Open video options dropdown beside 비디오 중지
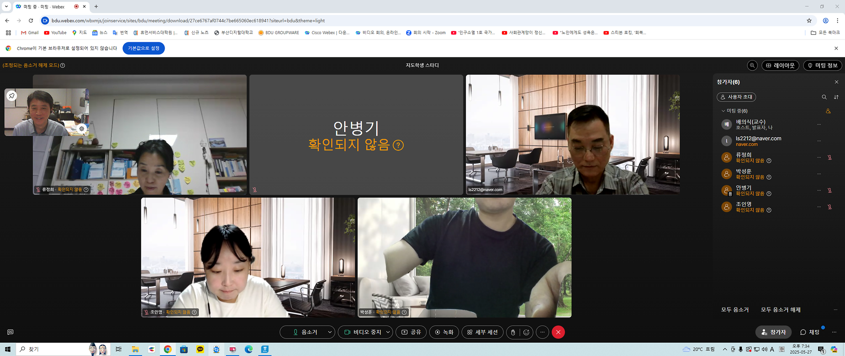845x356 pixels. click(x=388, y=332)
